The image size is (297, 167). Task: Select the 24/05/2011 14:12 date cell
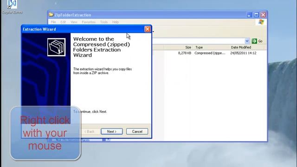pyautogui.click(x=243, y=53)
